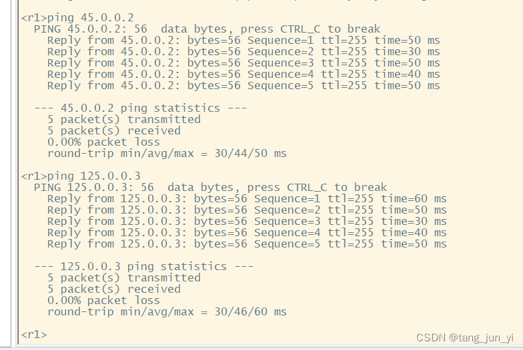Image resolution: width=523 pixels, height=350 pixels.
Task: Select the 125.0.0.3 reply with Sequence=1
Action: pyautogui.click(x=247, y=198)
